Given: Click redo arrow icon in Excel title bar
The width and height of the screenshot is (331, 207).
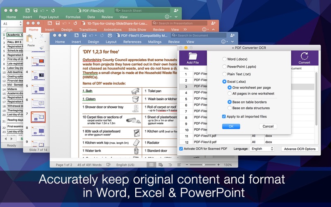Looking at the screenshot, I should 53,10.
